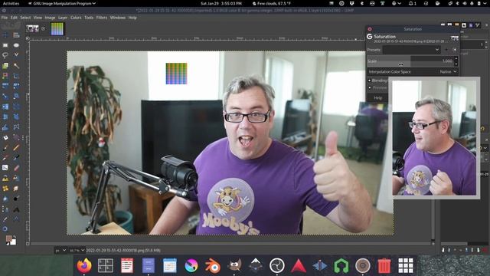Open the View menu
The image size is (490, 276).
coord(38,18)
